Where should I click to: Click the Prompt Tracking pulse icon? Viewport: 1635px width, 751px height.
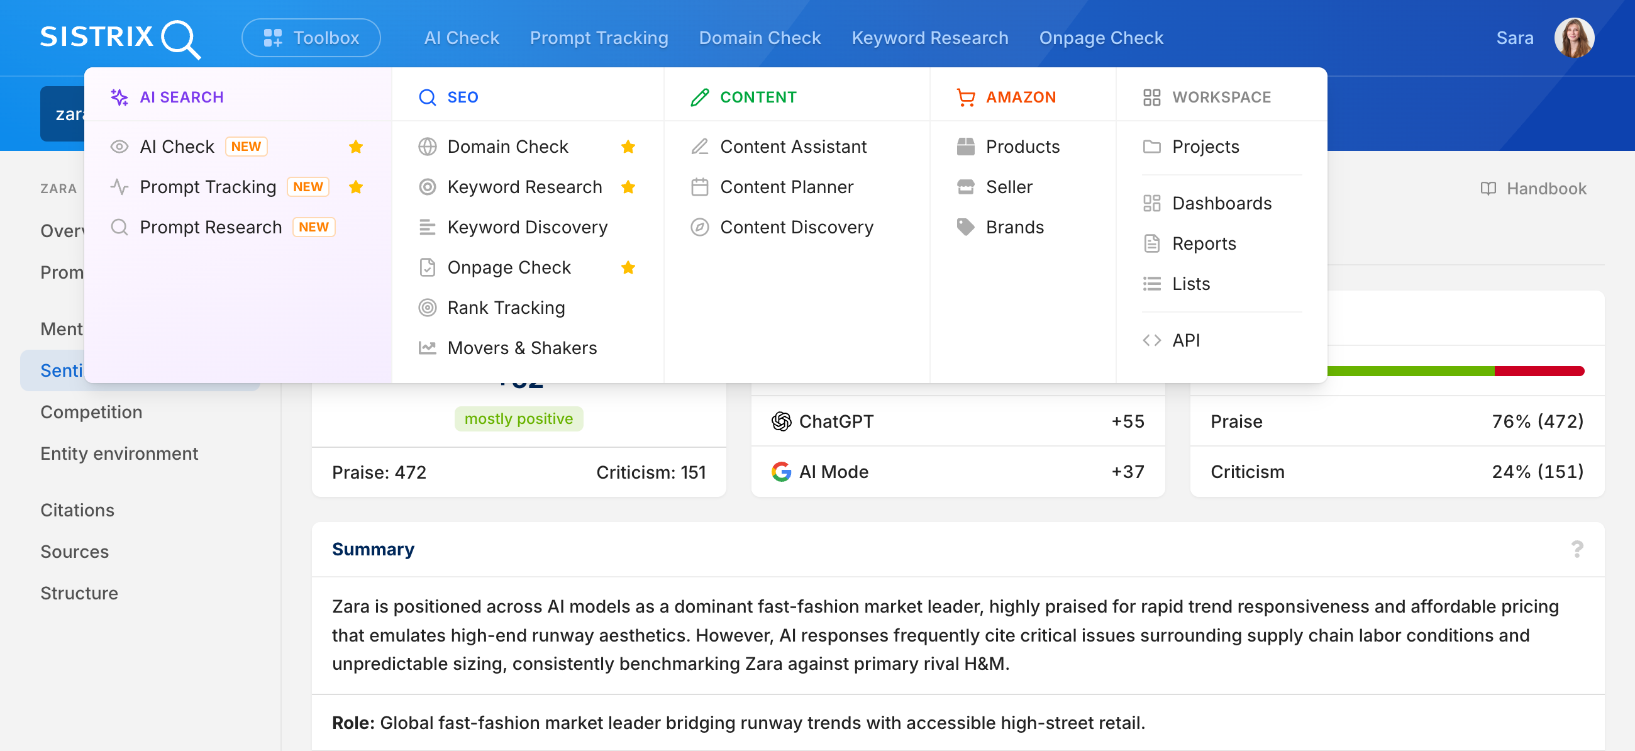[119, 187]
